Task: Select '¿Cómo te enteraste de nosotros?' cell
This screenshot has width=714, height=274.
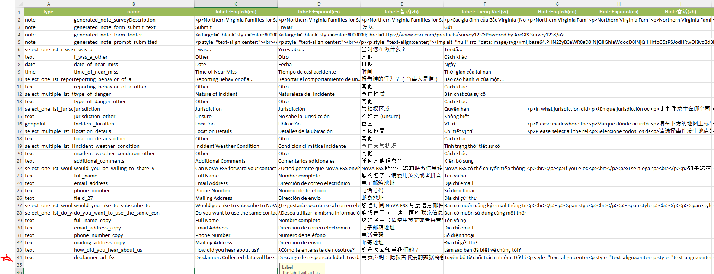Action: click(319, 250)
